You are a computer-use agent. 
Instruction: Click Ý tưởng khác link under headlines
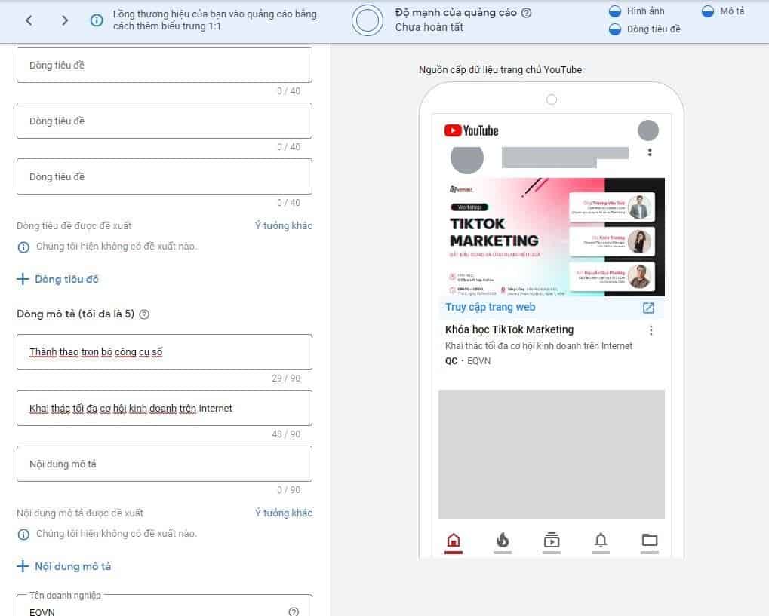pos(283,225)
